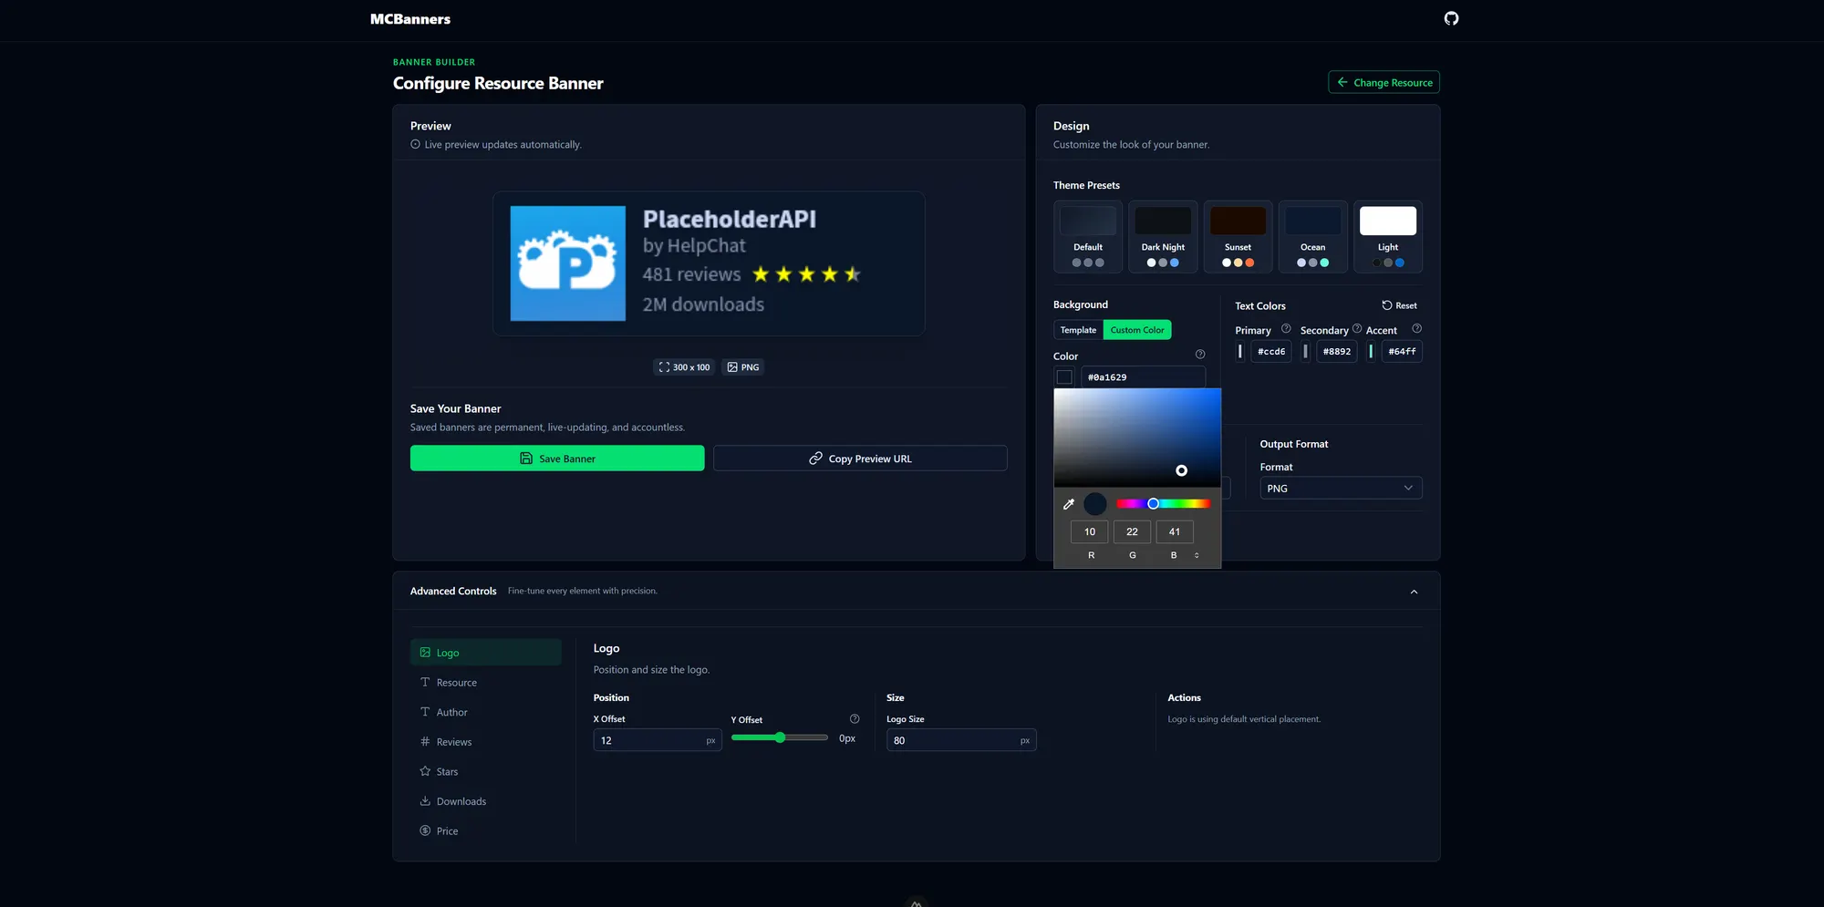Click the B value field showing 41
The width and height of the screenshot is (1824, 907).
[1175, 531]
